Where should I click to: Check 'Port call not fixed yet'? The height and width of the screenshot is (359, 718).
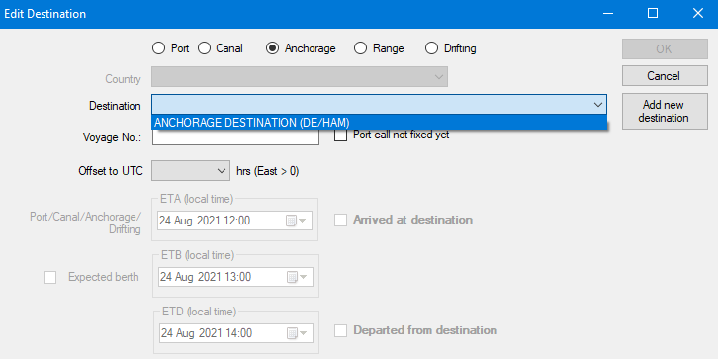pyautogui.click(x=340, y=135)
